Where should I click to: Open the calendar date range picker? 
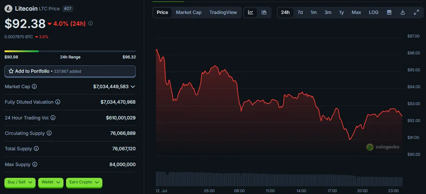(x=389, y=12)
